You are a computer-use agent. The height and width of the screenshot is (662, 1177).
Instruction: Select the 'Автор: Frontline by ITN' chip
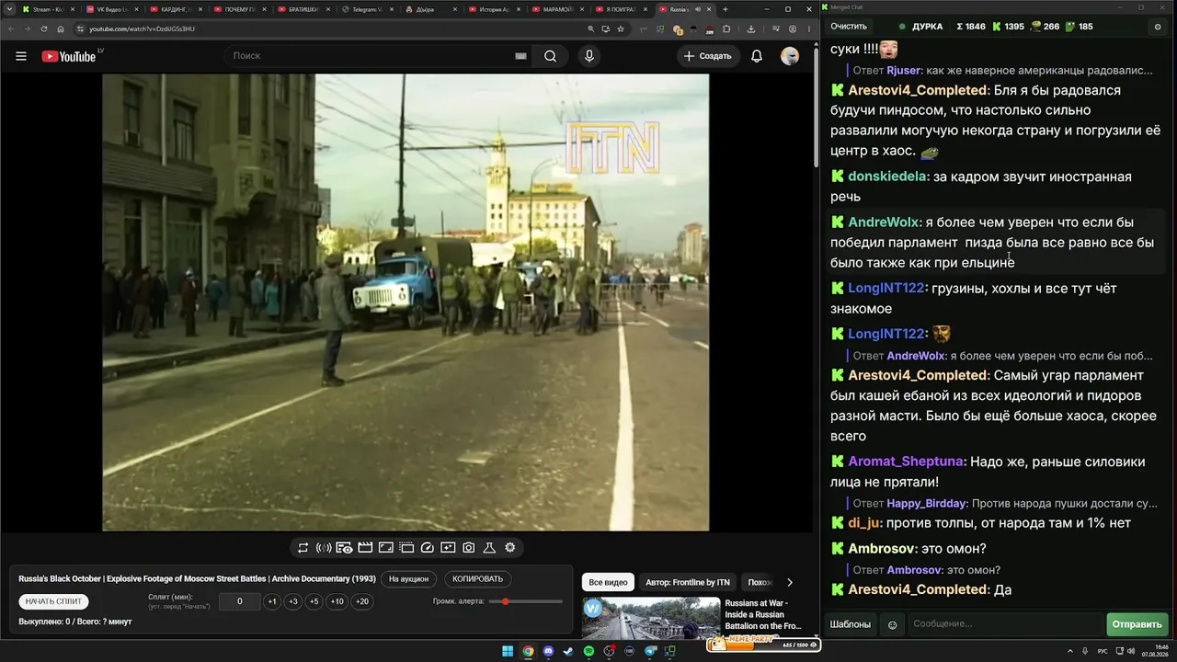(688, 582)
